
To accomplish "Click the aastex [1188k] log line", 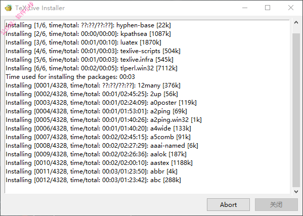I will (x=99, y=163).
